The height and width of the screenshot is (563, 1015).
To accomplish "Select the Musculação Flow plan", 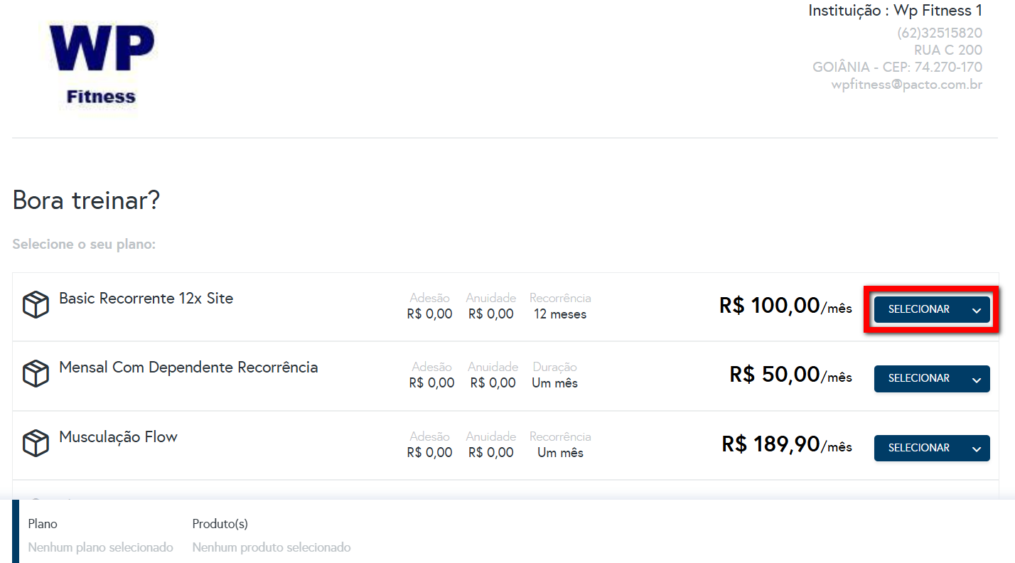I will click(x=918, y=448).
